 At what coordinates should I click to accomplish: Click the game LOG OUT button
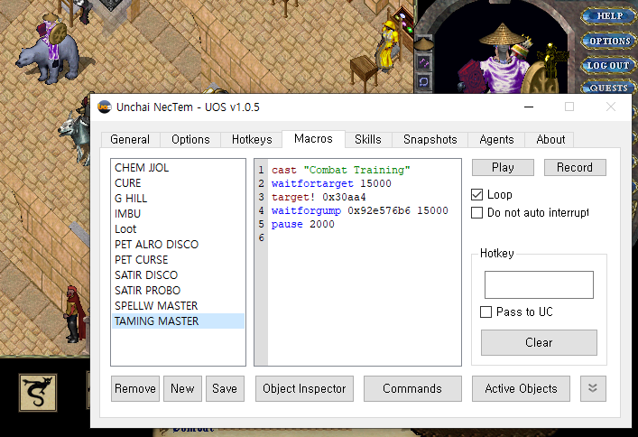(x=608, y=66)
